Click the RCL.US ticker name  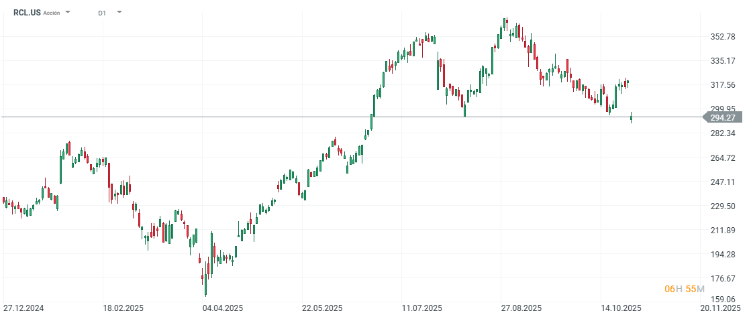tap(27, 12)
